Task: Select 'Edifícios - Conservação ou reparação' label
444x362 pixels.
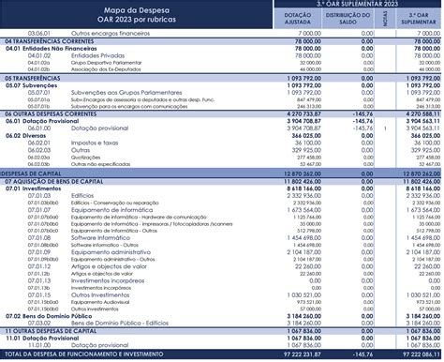Action: point(114,203)
